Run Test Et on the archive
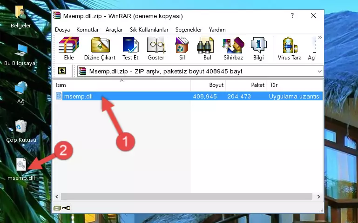The height and width of the screenshot is (223, 358). click(130, 48)
